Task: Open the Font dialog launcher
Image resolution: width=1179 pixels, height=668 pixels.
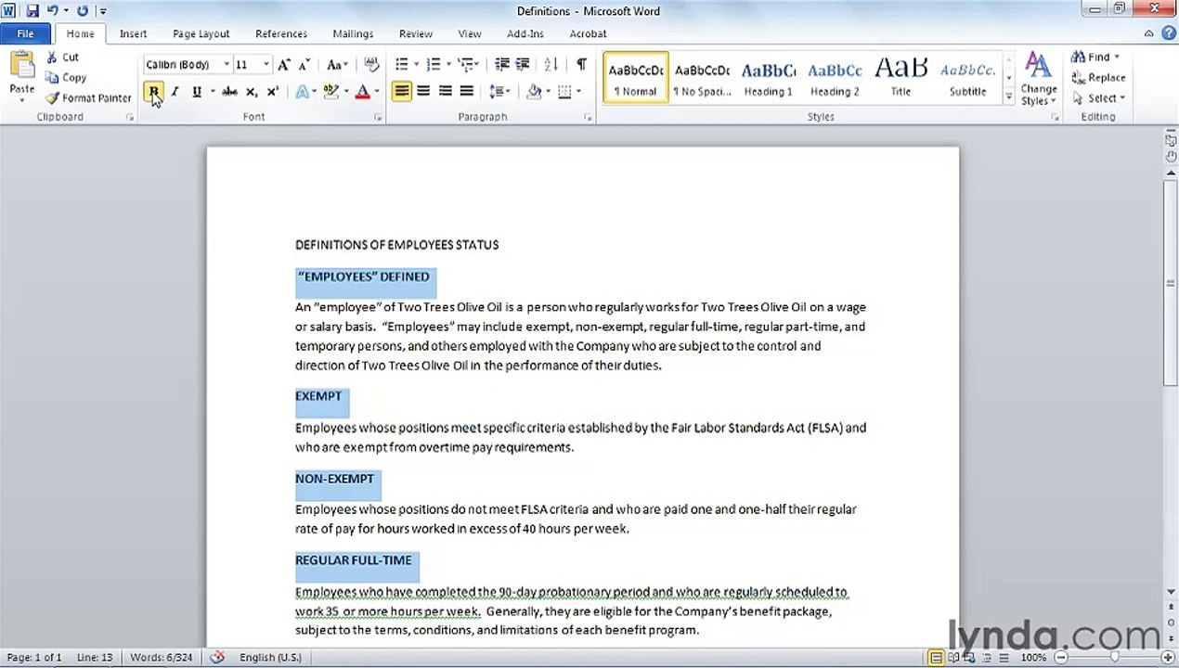Action: [x=378, y=118]
